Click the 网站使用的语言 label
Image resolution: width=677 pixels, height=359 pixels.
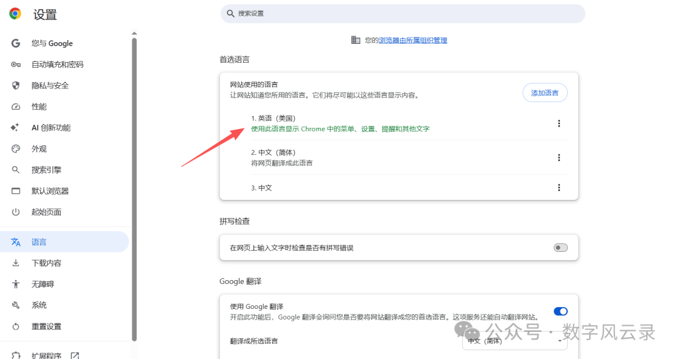click(254, 85)
